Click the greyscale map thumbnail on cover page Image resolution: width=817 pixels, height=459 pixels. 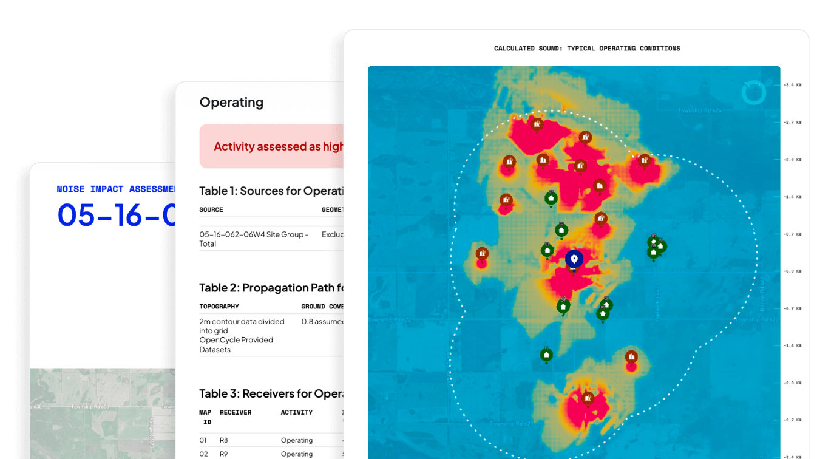102,413
